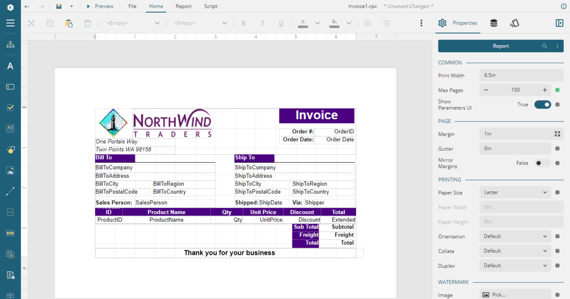Select the Line tool in the sidebar
Viewport: 570px width, 299px height.
pyautogui.click(x=10, y=191)
